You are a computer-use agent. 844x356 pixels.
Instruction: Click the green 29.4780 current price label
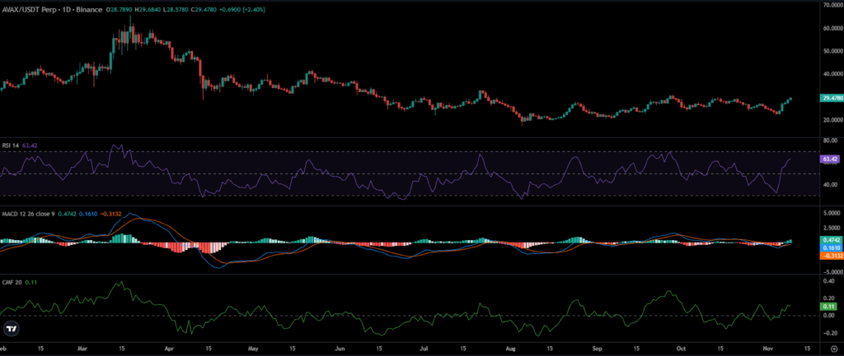point(831,99)
